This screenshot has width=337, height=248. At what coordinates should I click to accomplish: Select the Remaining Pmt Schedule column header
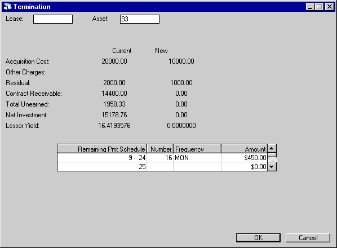(x=102, y=149)
